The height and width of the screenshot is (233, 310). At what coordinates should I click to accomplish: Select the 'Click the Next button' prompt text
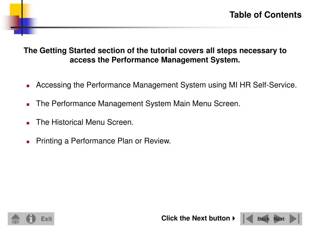(x=196, y=218)
